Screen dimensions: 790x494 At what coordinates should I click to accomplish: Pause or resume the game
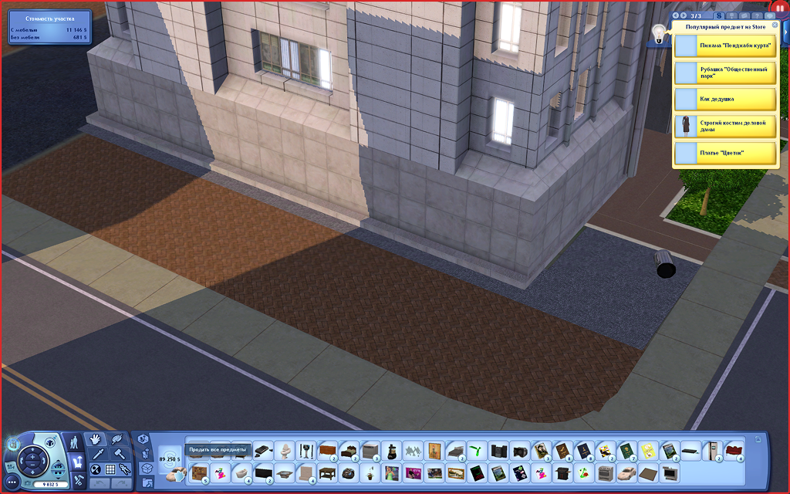(778, 8)
